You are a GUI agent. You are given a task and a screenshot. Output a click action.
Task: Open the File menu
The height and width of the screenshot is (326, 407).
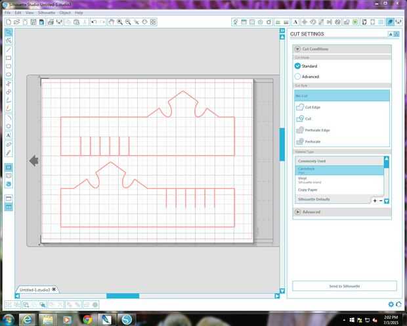pos(7,12)
